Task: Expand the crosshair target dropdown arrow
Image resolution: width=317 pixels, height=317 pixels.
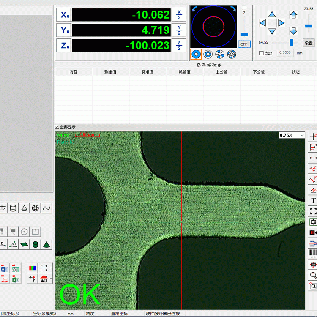Action: coord(51,268)
